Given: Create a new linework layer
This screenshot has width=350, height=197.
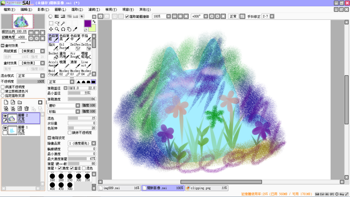Looking at the screenshot, I should [13, 102].
